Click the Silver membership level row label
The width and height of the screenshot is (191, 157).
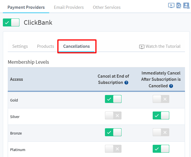[15, 117]
